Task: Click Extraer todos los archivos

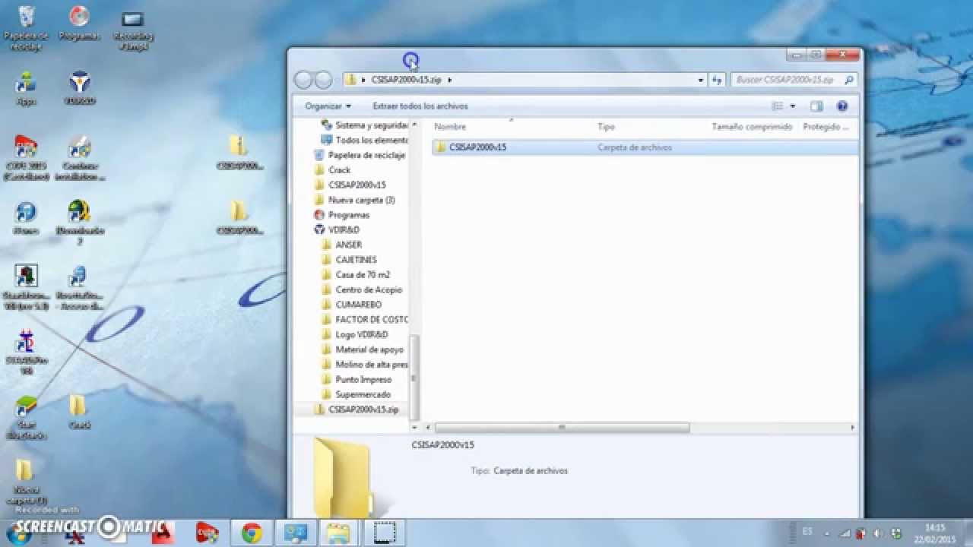Action: click(x=420, y=106)
